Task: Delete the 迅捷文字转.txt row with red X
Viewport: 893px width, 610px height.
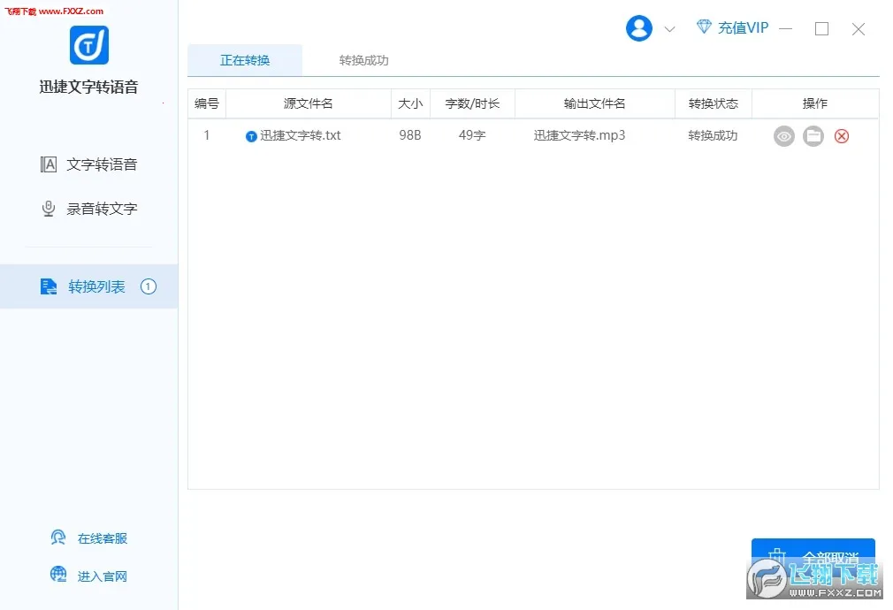Action: (x=842, y=136)
